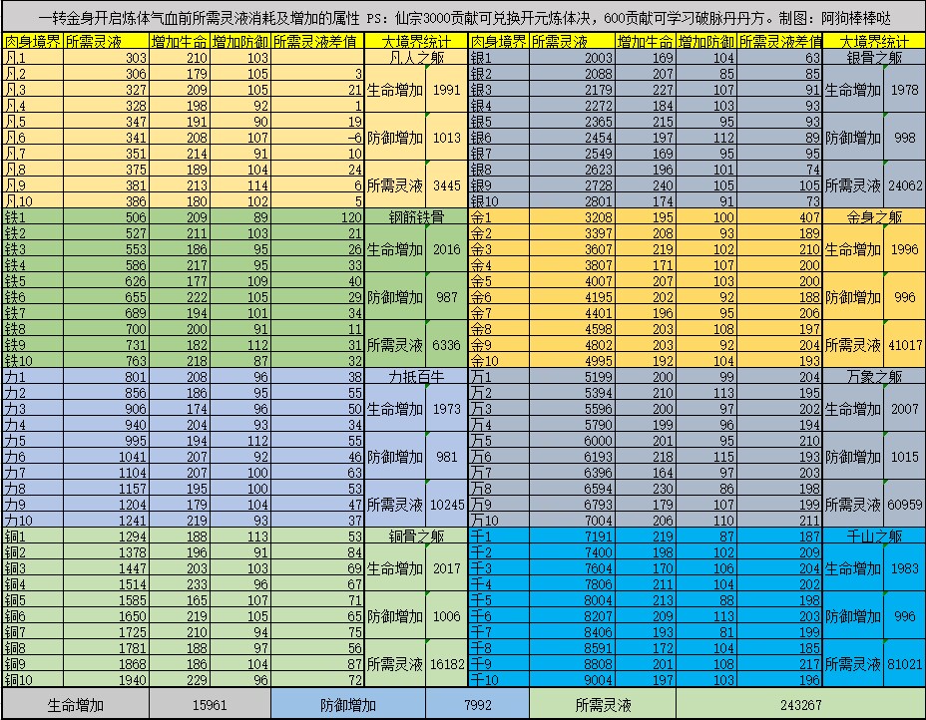
Task: Click the 力抵百牛 header cell
Action: (416, 377)
